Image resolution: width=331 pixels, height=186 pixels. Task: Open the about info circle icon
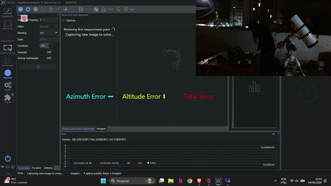pos(12,167)
